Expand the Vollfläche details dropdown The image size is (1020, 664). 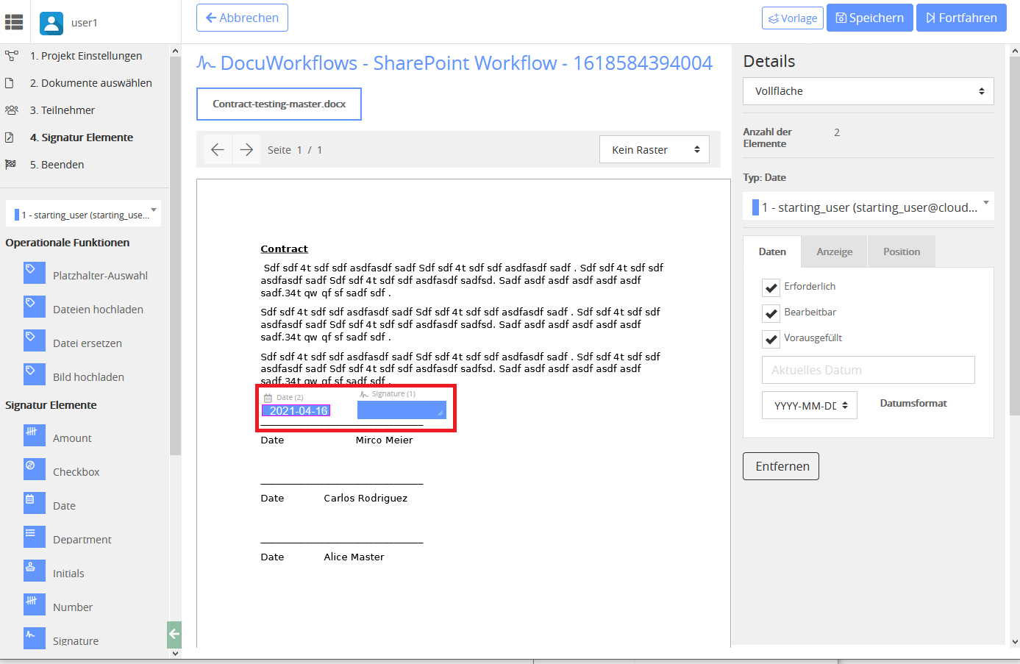pos(868,90)
